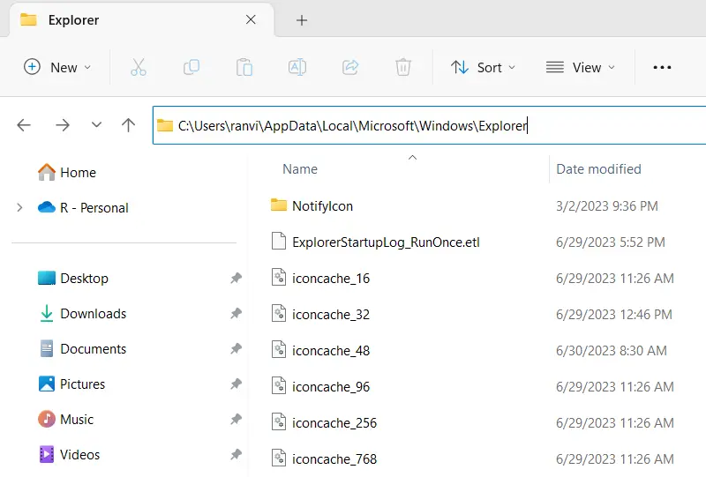This screenshot has height=477, width=706.
Task: Open Home in the navigation pane
Action: 67,172
